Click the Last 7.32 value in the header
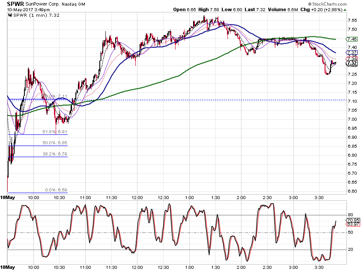The image size is (364, 271). (x=255, y=9)
